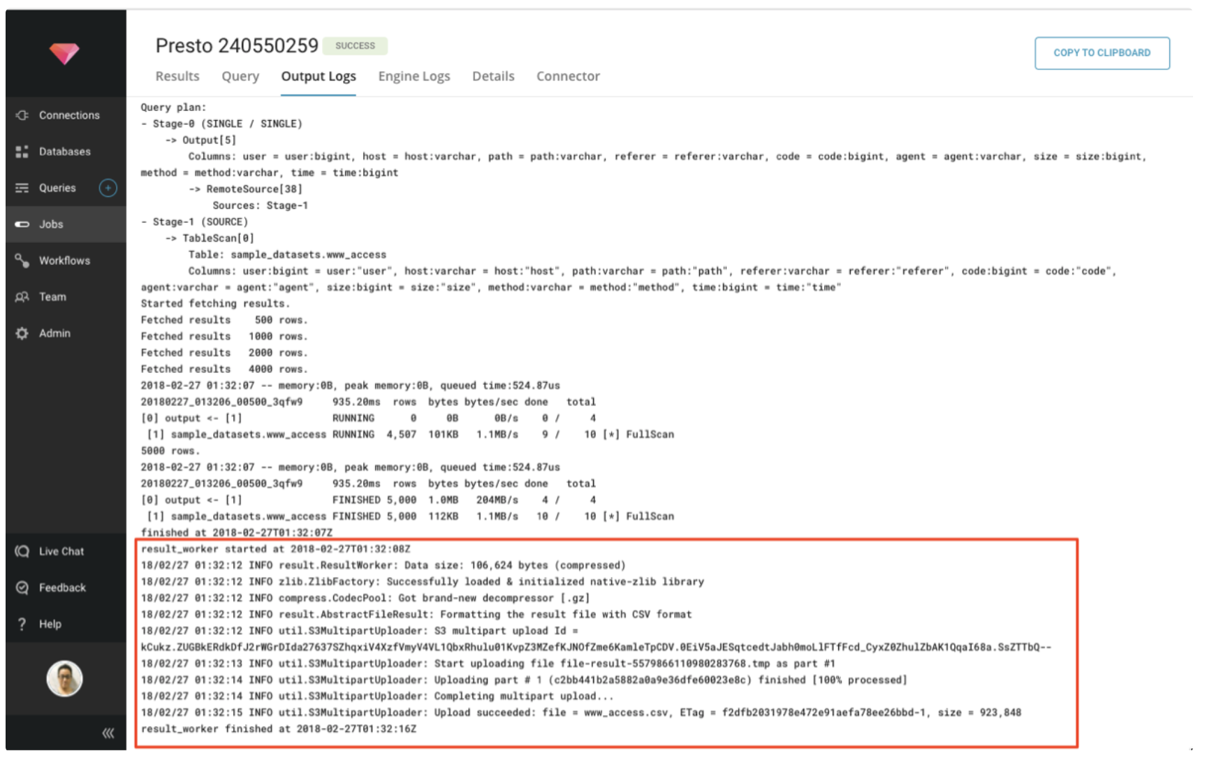Open Connections from the sidebar icon
Image resolution: width=1207 pixels, height=760 pixels.
pos(22,115)
